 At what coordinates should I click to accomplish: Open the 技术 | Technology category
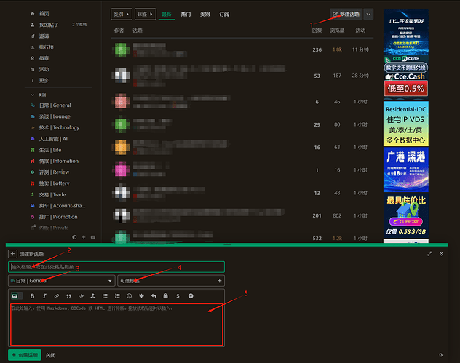click(59, 127)
